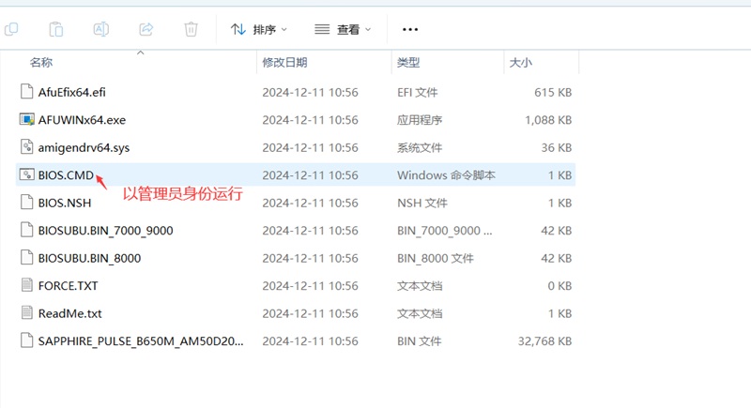751x408 pixels.
Task: Open the three-dots more options menu
Action: pos(409,29)
